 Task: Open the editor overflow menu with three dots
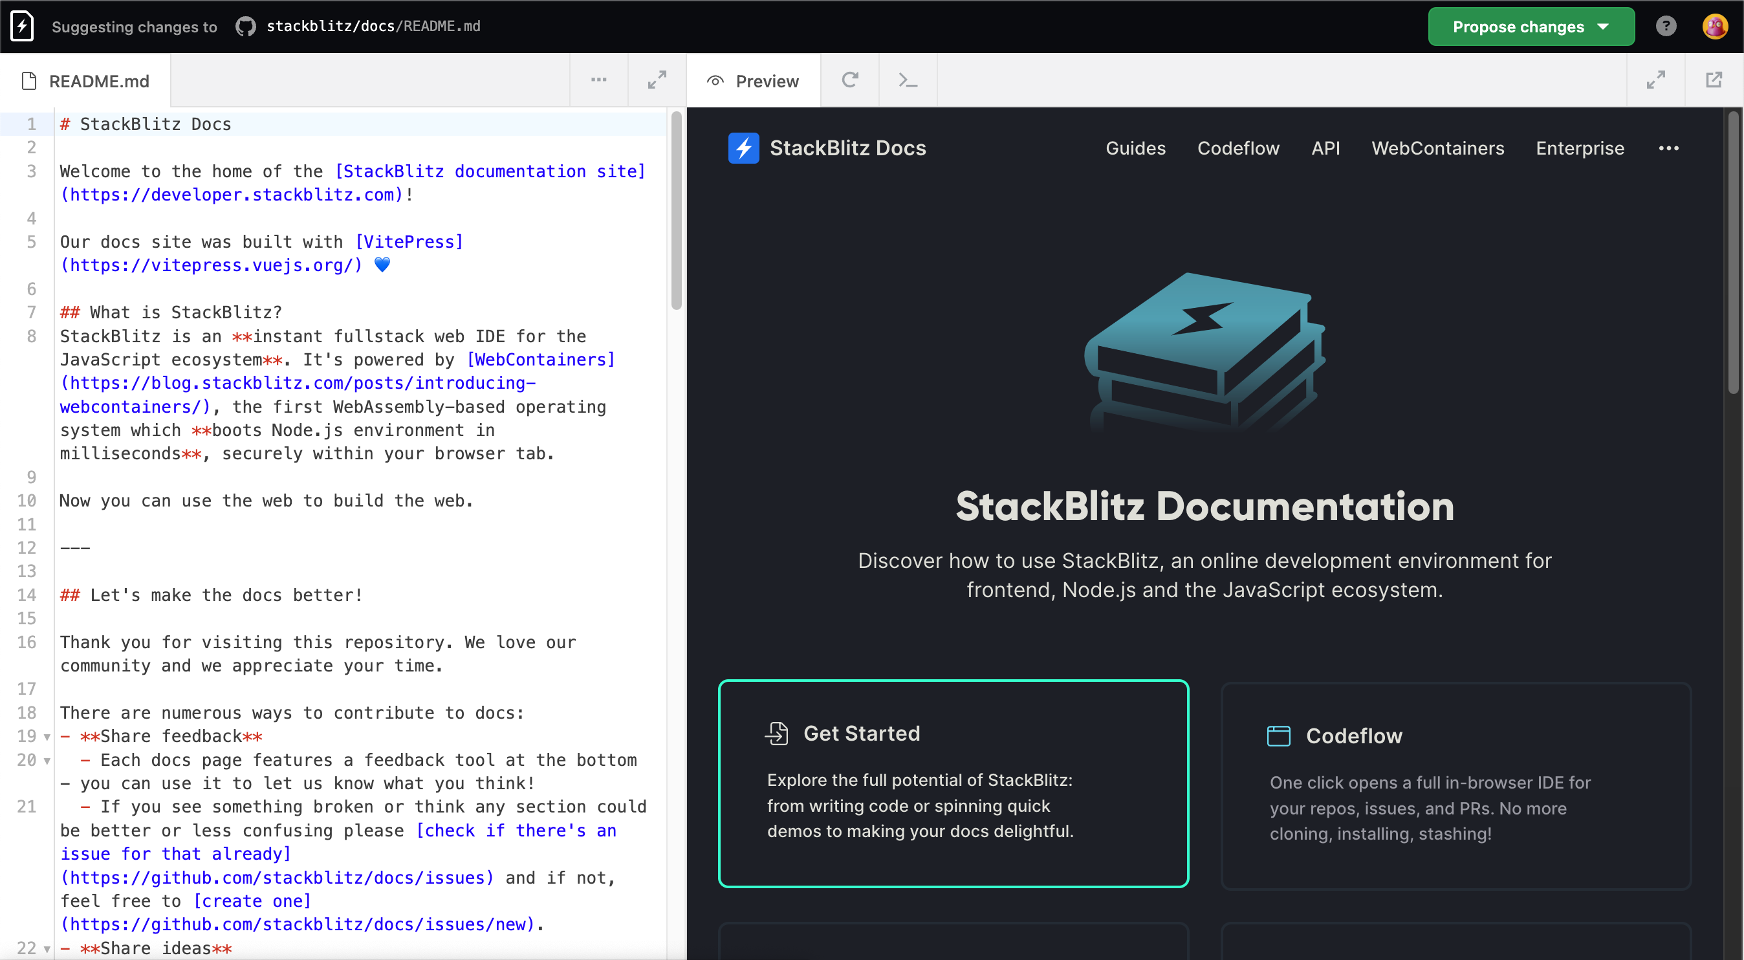pyautogui.click(x=598, y=81)
